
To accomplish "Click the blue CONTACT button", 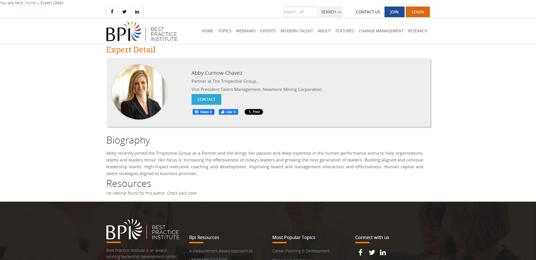I will point(206,99).
